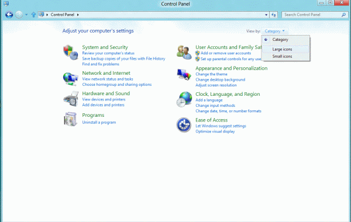
Task: Click the window icon in the title bar
Action: coord(6,4)
